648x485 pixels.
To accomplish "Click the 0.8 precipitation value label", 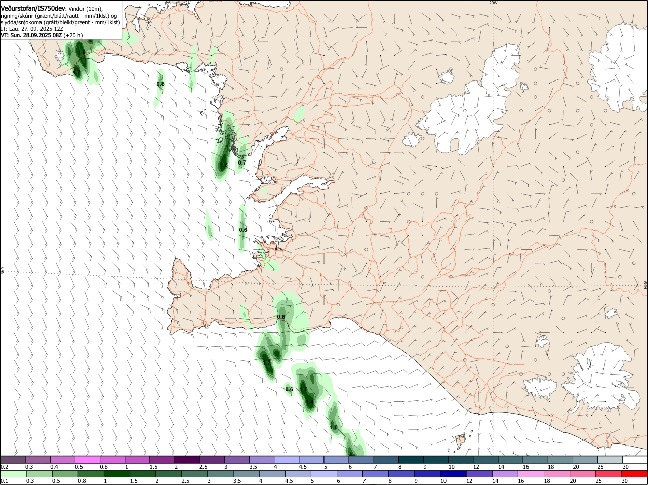I will click(x=160, y=84).
